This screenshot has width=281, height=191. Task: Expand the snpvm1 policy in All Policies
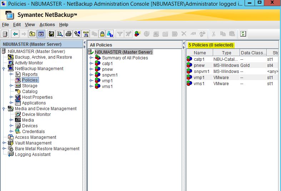91,75
